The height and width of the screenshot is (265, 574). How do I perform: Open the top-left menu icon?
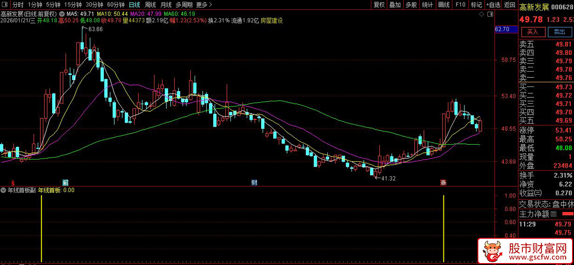coord(6,5)
